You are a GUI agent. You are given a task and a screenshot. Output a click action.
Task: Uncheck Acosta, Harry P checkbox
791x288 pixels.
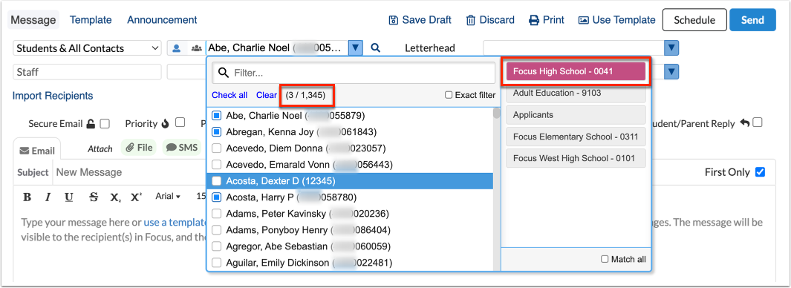coord(216,197)
